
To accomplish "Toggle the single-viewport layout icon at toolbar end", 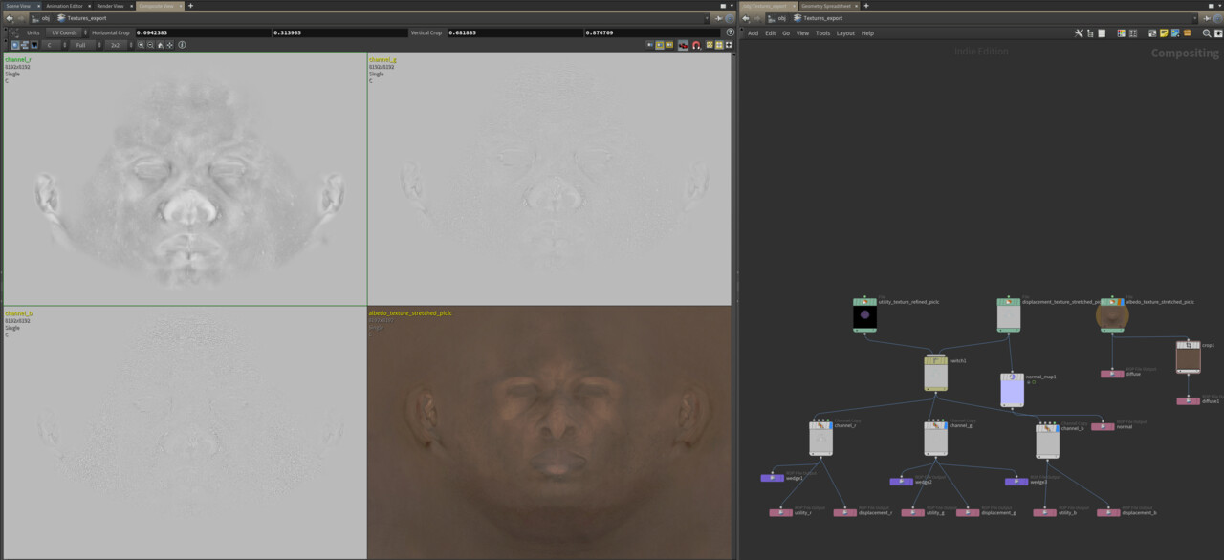I will pos(729,45).
